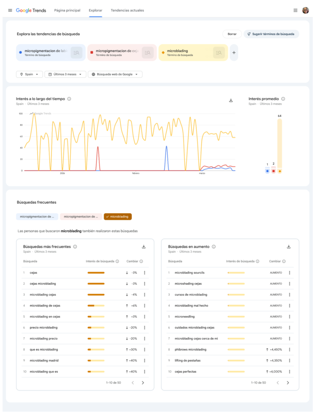Open the microblading precio query

coord(44,338)
